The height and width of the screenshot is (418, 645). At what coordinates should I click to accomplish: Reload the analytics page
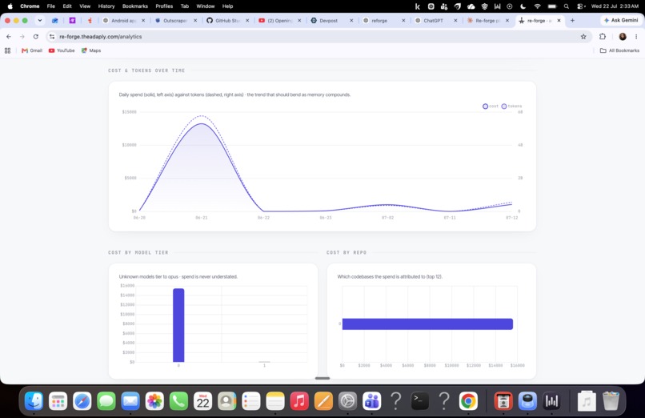[36, 37]
